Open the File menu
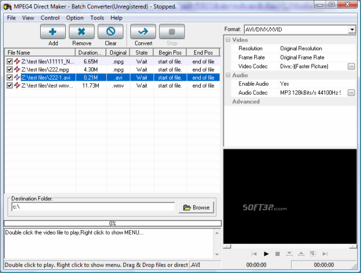This screenshot has width=361, height=273. [11, 18]
